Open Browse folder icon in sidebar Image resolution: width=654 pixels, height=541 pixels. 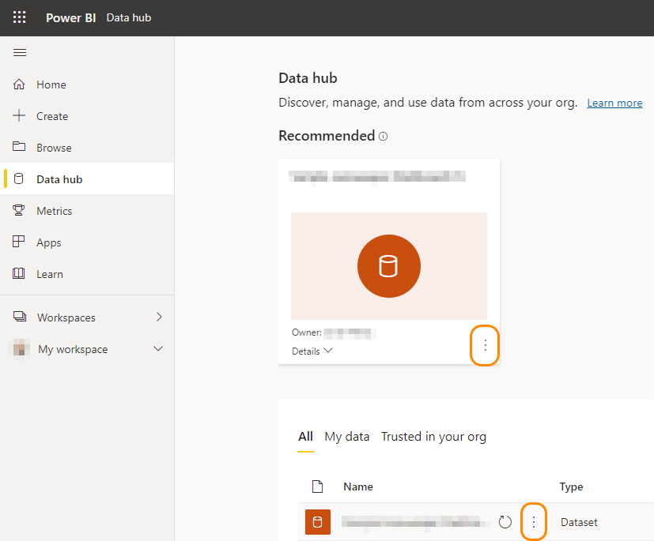pos(20,148)
